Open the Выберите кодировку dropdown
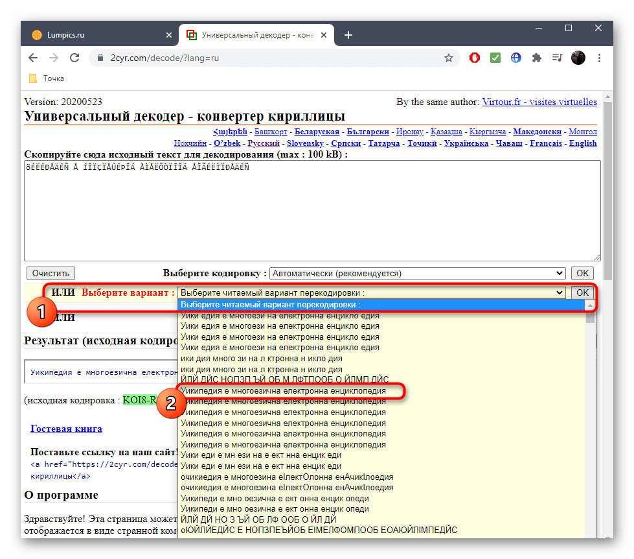The height and width of the screenshot is (559, 634). [x=417, y=273]
